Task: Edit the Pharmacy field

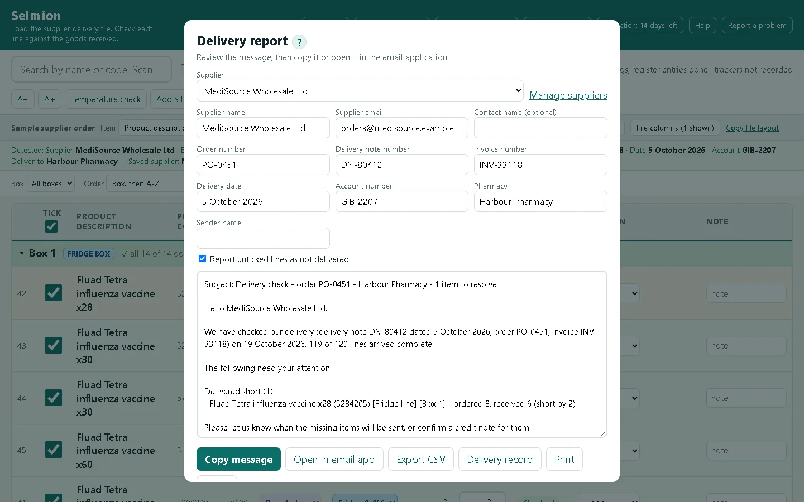Action: (x=540, y=201)
